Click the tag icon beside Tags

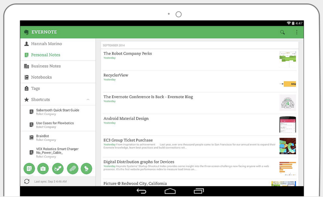[x=26, y=88]
